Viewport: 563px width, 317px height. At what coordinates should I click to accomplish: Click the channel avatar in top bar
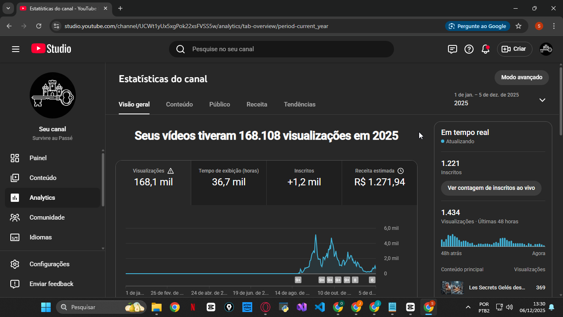546,49
